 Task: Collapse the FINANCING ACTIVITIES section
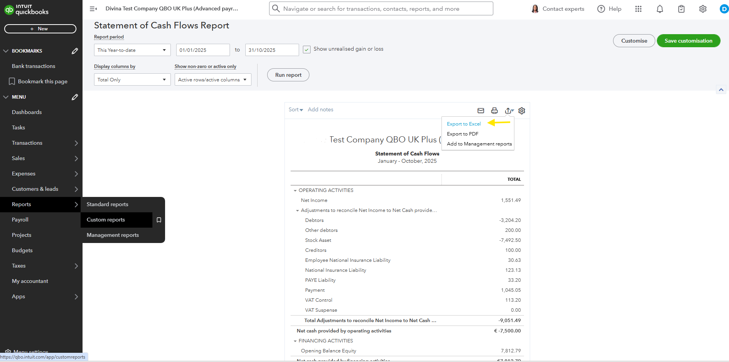click(295, 341)
